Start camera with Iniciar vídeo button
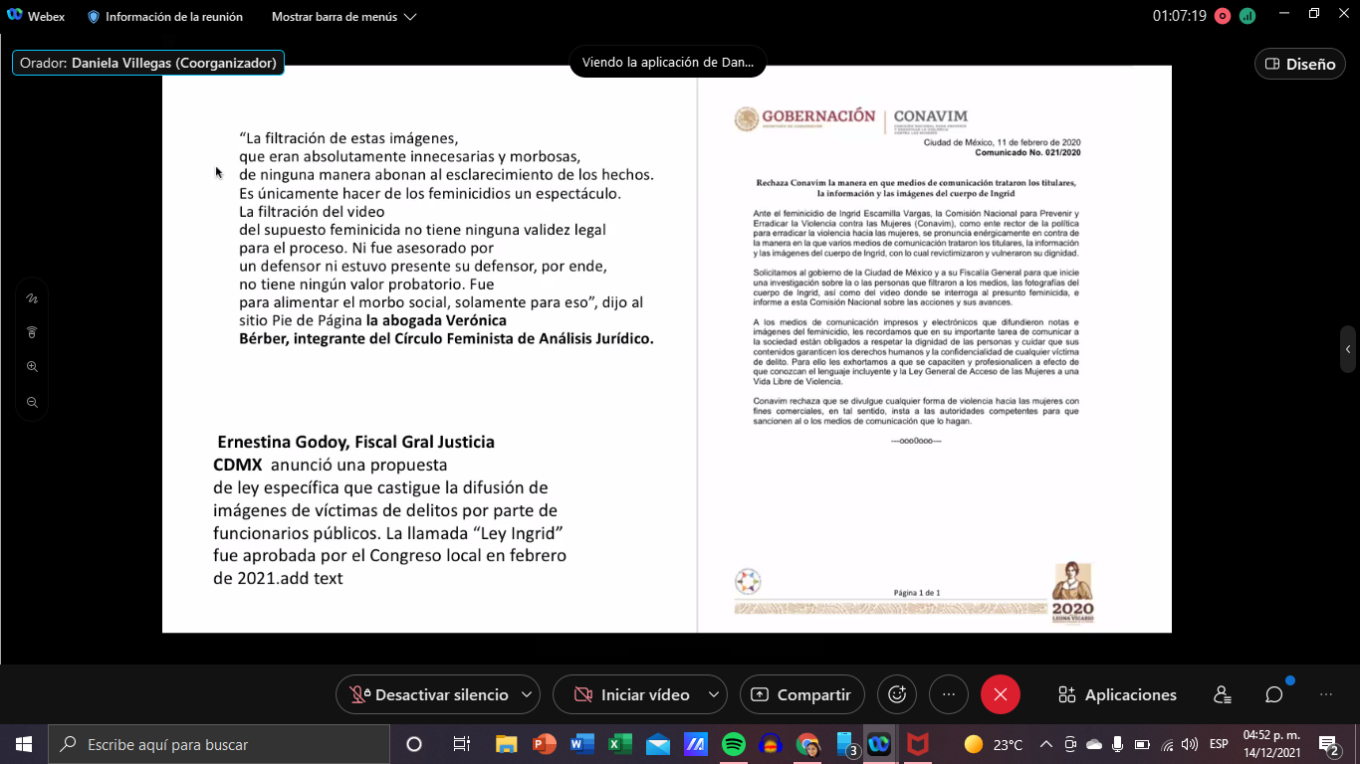The height and width of the screenshot is (764, 1360). tap(633, 694)
